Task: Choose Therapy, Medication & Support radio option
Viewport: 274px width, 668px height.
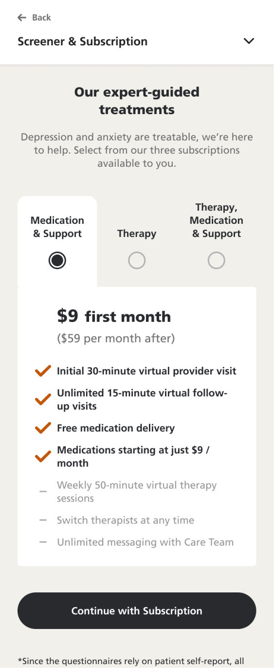Action: 216,261
